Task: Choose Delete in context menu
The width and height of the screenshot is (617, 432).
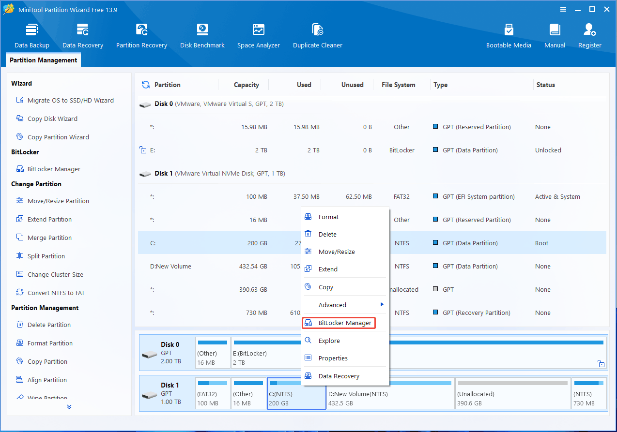Action: click(345, 234)
